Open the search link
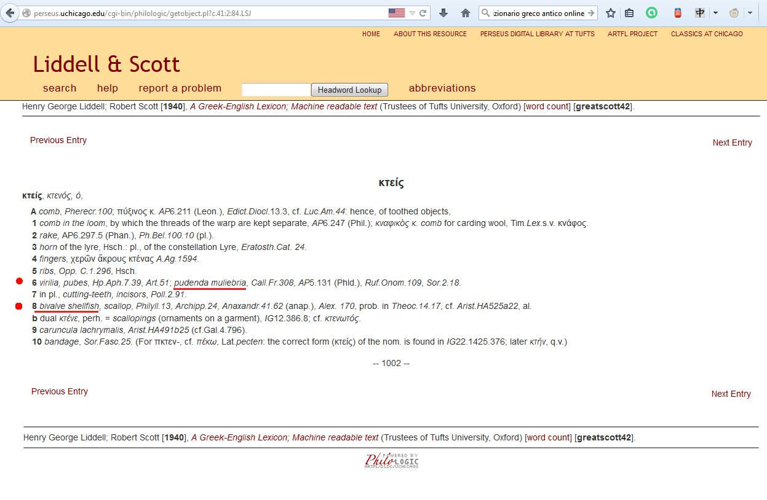This screenshot has width=767, height=500. click(60, 88)
